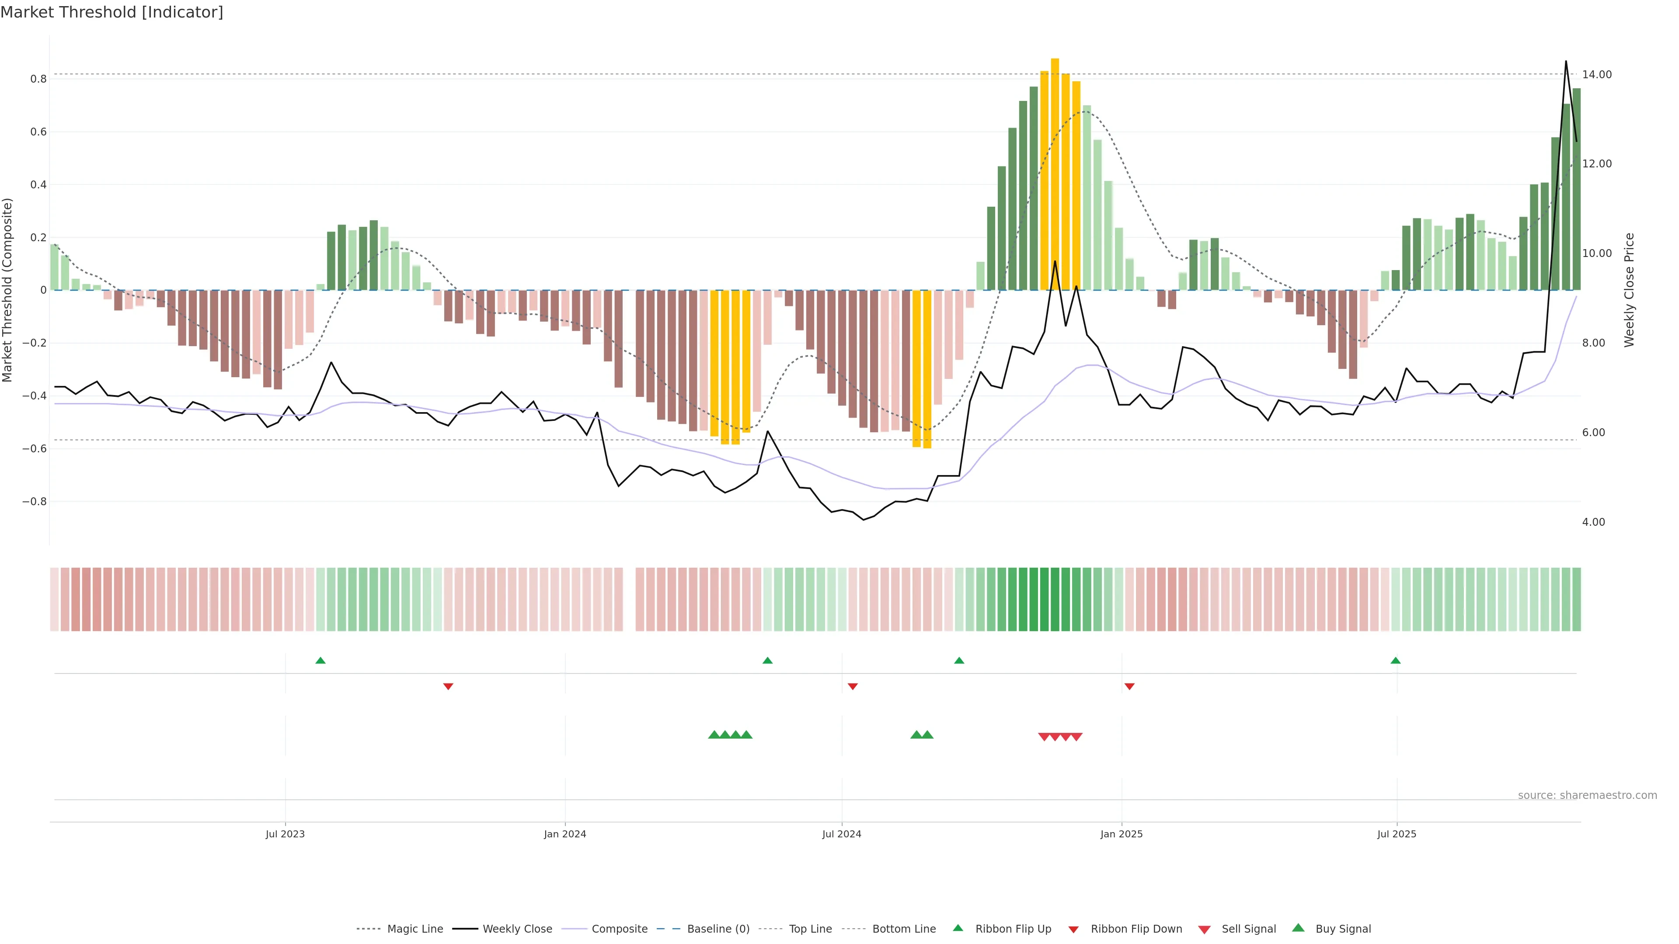Click the ribbon flip down marker just after Jul 2024

point(853,686)
